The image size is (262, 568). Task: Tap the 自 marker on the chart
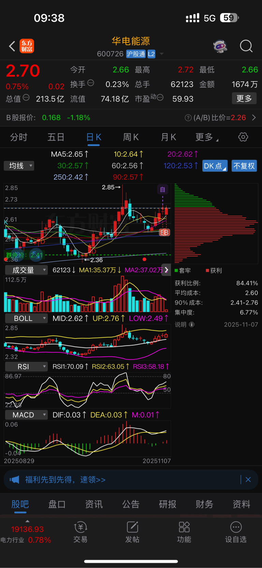(163, 189)
